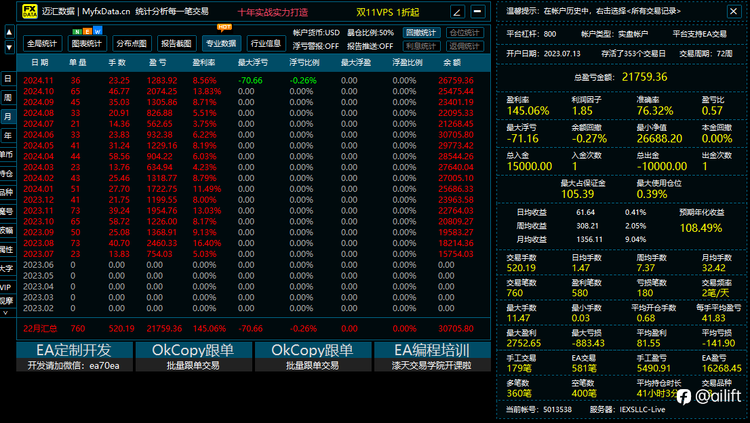Screen dimensions: 750x423
Task: Expand the sidebar bottom chevron
Action: (6, 313)
